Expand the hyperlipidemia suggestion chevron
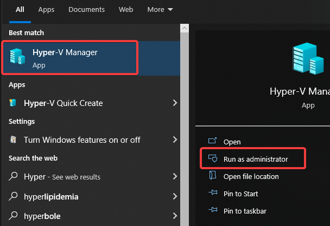330x226 pixels. click(x=175, y=196)
